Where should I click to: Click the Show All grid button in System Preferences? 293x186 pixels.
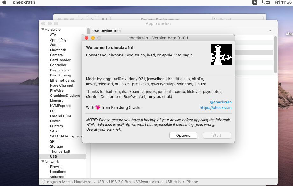(104, 19)
